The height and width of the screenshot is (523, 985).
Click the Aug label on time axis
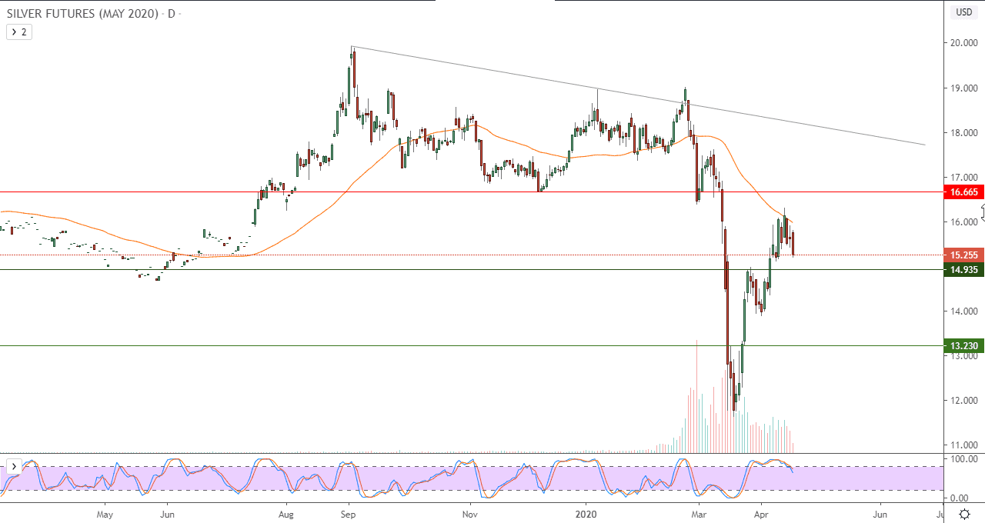(x=285, y=514)
